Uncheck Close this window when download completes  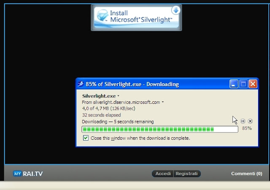86,138
